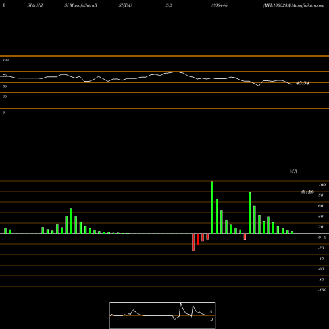Select the MR axis label 80
Viewport: 329px width, 329px height.
(x=321, y=195)
